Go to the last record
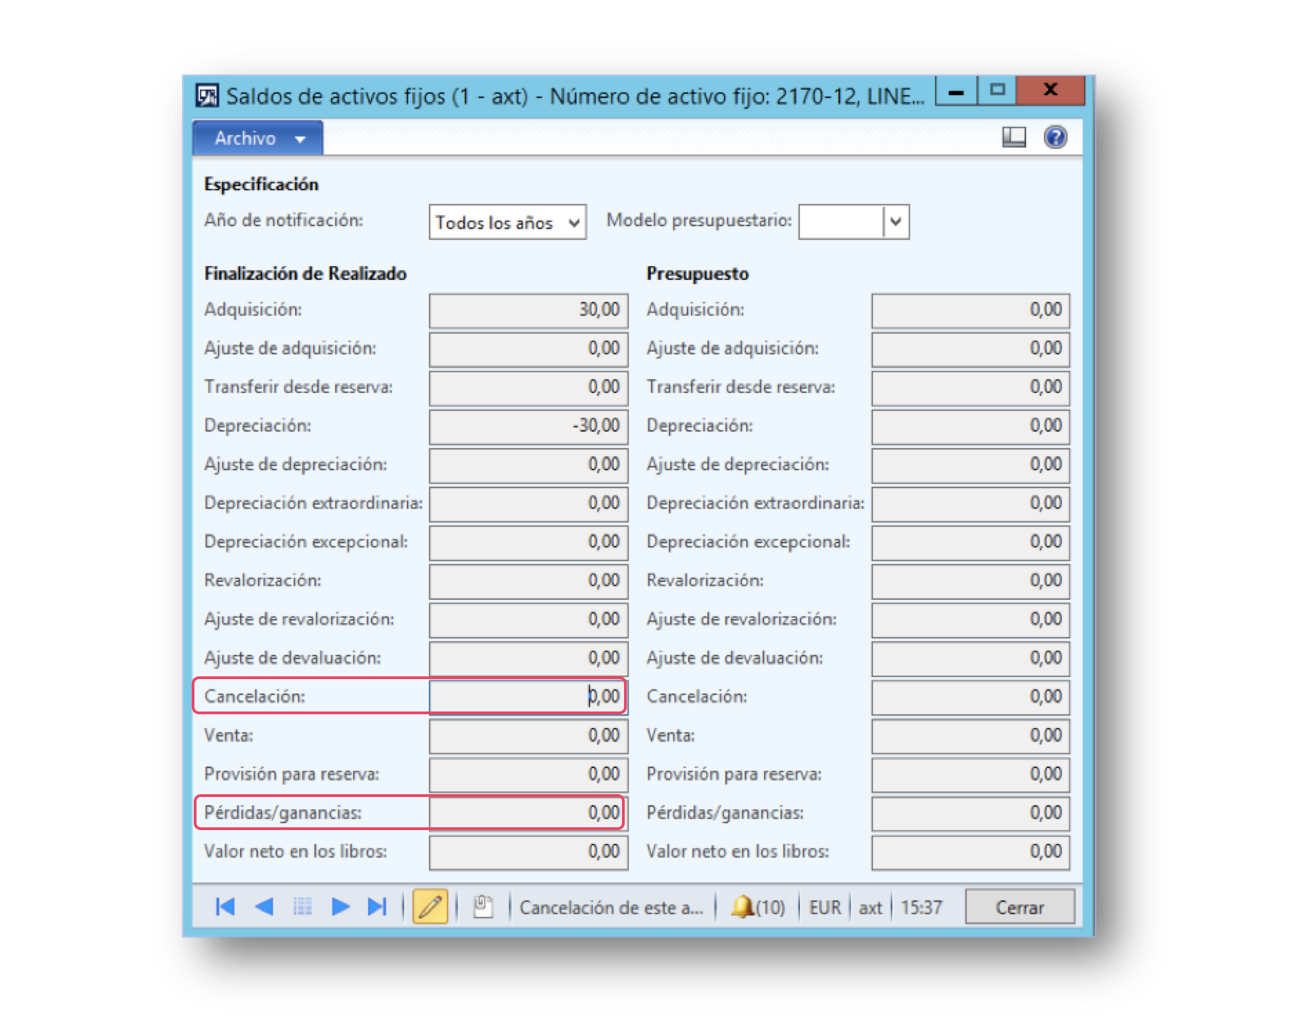 pos(377,907)
